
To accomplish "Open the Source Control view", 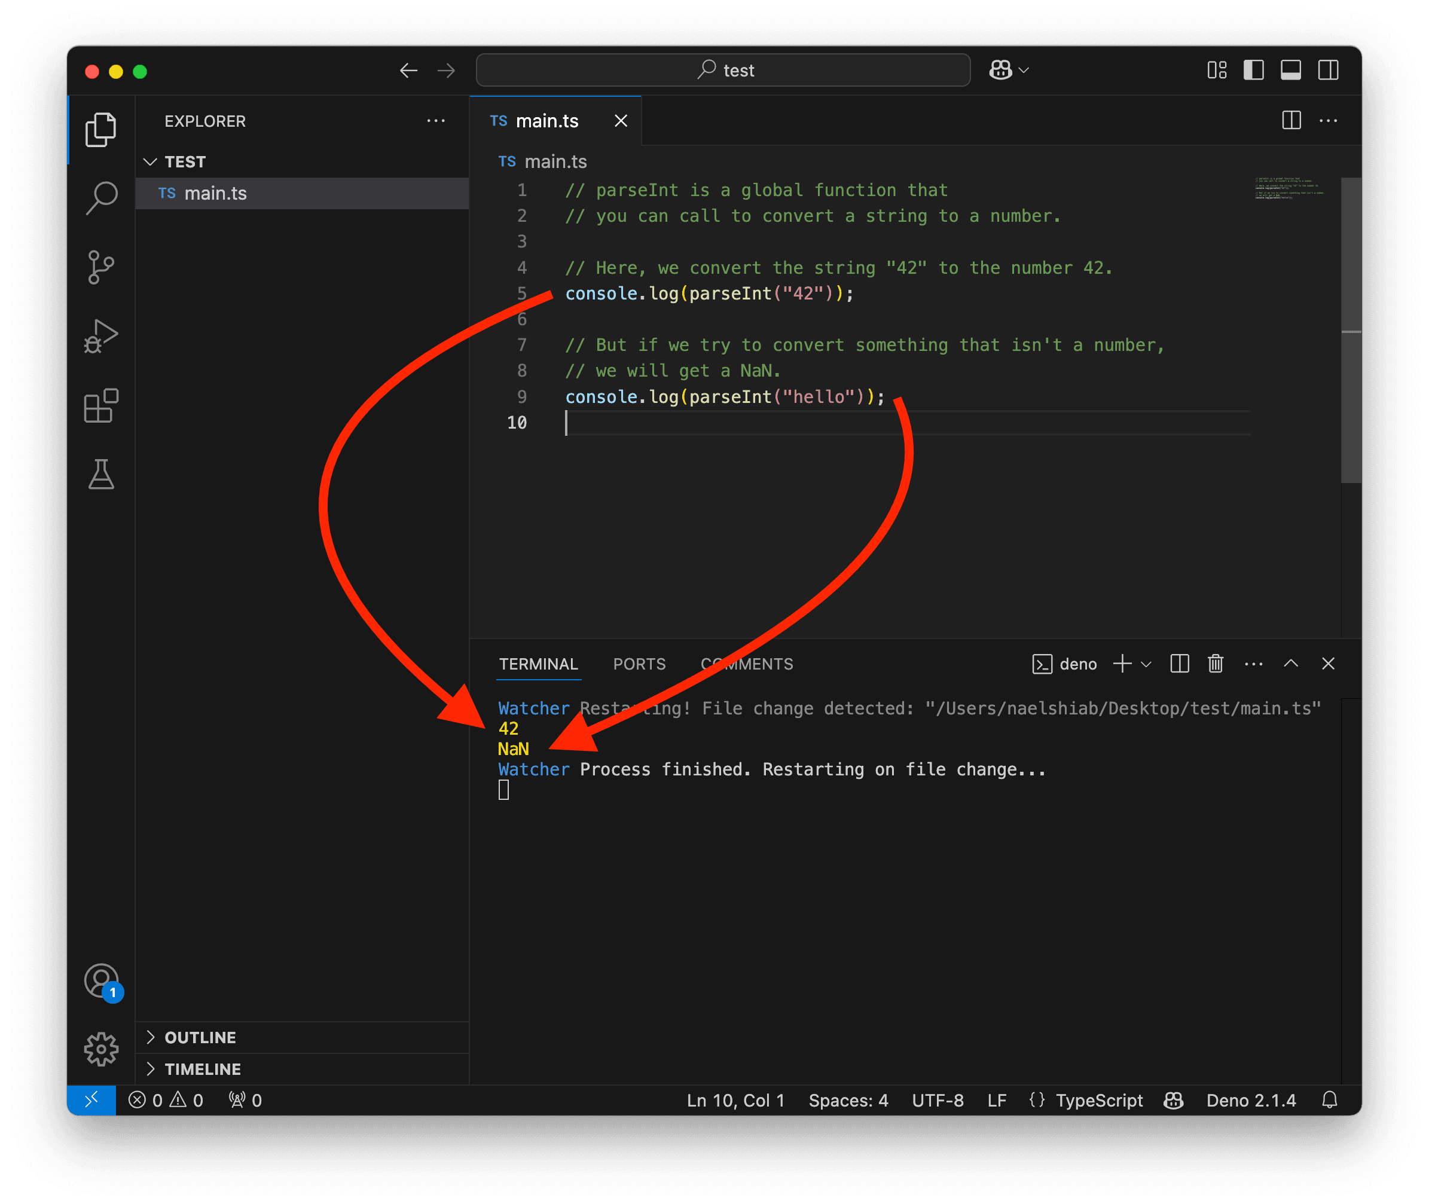I will 101,267.
